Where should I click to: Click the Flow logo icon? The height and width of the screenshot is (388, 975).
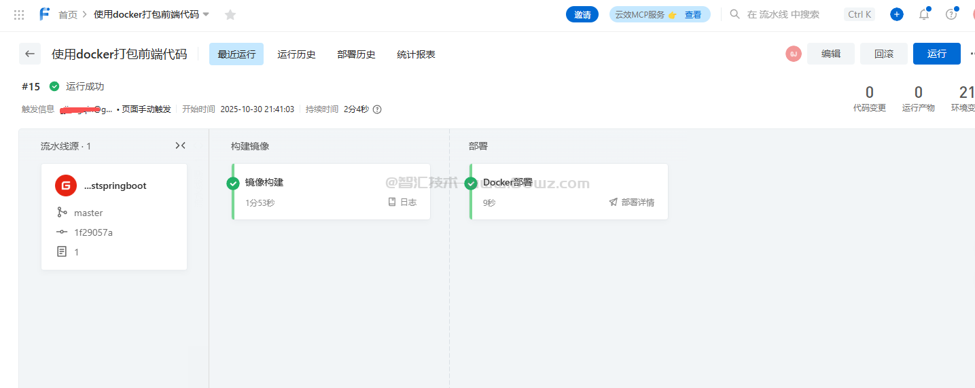[x=45, y=14]
